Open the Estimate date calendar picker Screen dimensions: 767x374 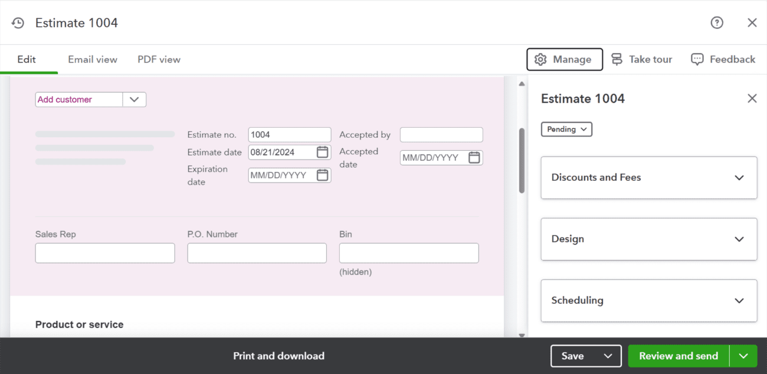click(x=322, y=152)
